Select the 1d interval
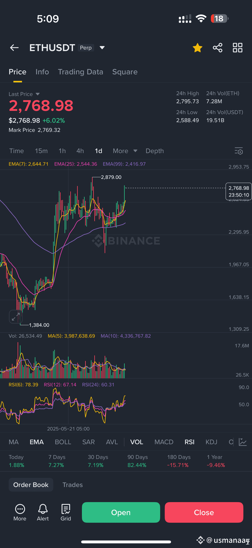Viewport: 252px width, 548px height. 98,151
